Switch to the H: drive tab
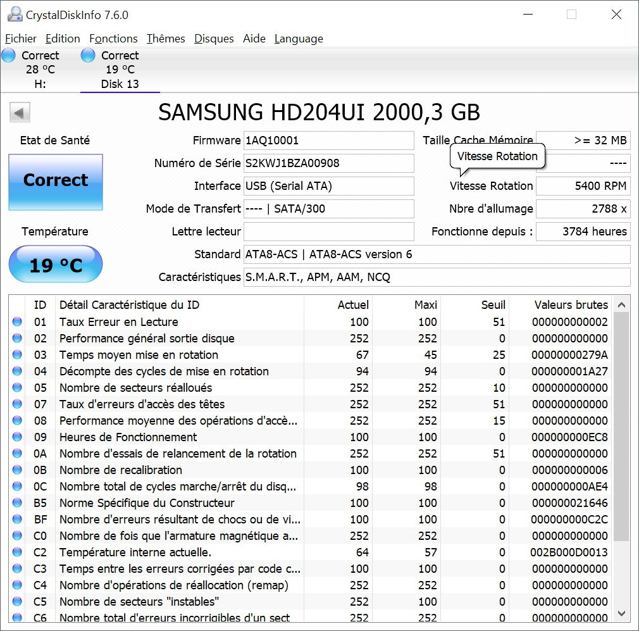Screen dimensions: 639x631 click(x=40, y=70)
